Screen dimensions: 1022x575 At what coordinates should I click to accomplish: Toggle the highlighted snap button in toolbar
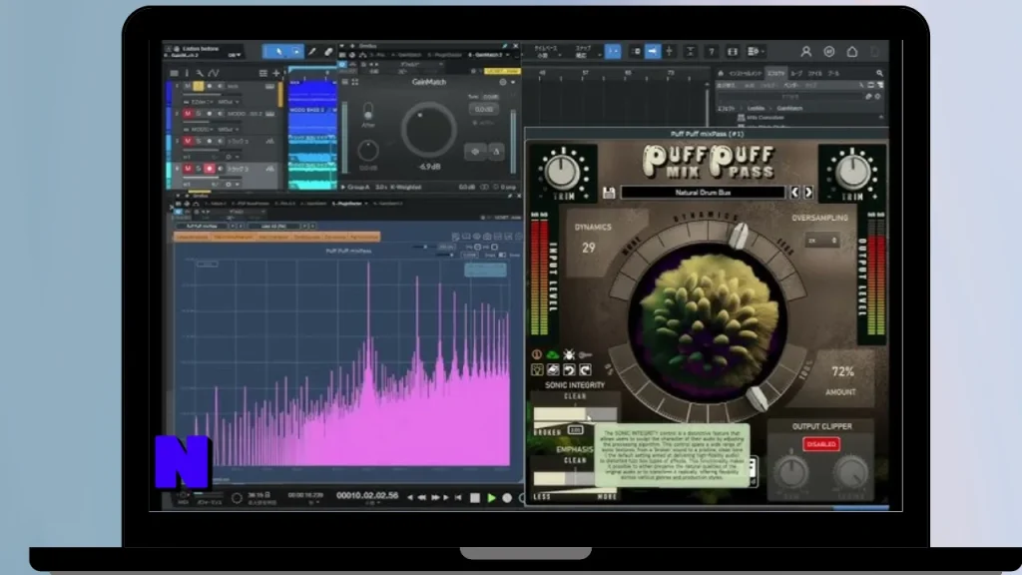tap(613, 52)
